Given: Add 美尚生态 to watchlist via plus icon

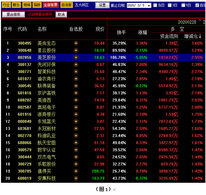Looking at the screenshot, I should (x=76, y=43).
